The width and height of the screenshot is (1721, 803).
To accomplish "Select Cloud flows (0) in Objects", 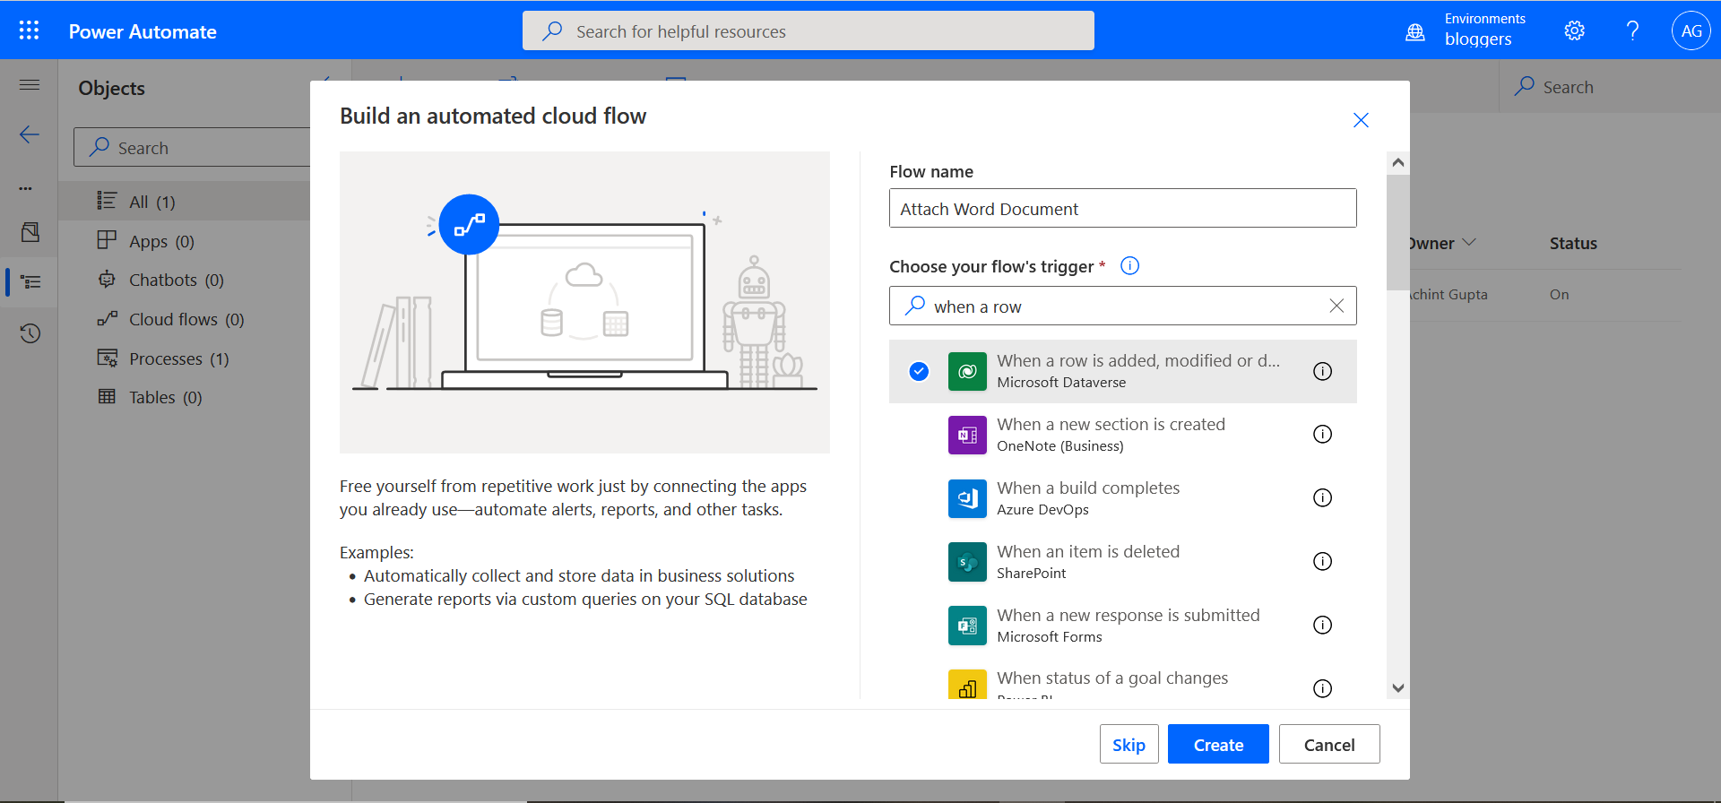I will pyautogui.click(x=185, y=319).
